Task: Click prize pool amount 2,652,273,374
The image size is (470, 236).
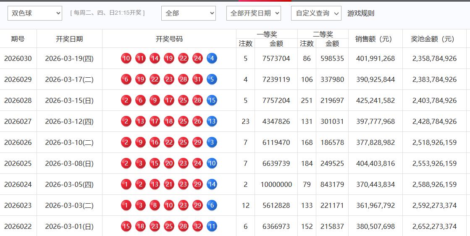Action: (434, 226)
